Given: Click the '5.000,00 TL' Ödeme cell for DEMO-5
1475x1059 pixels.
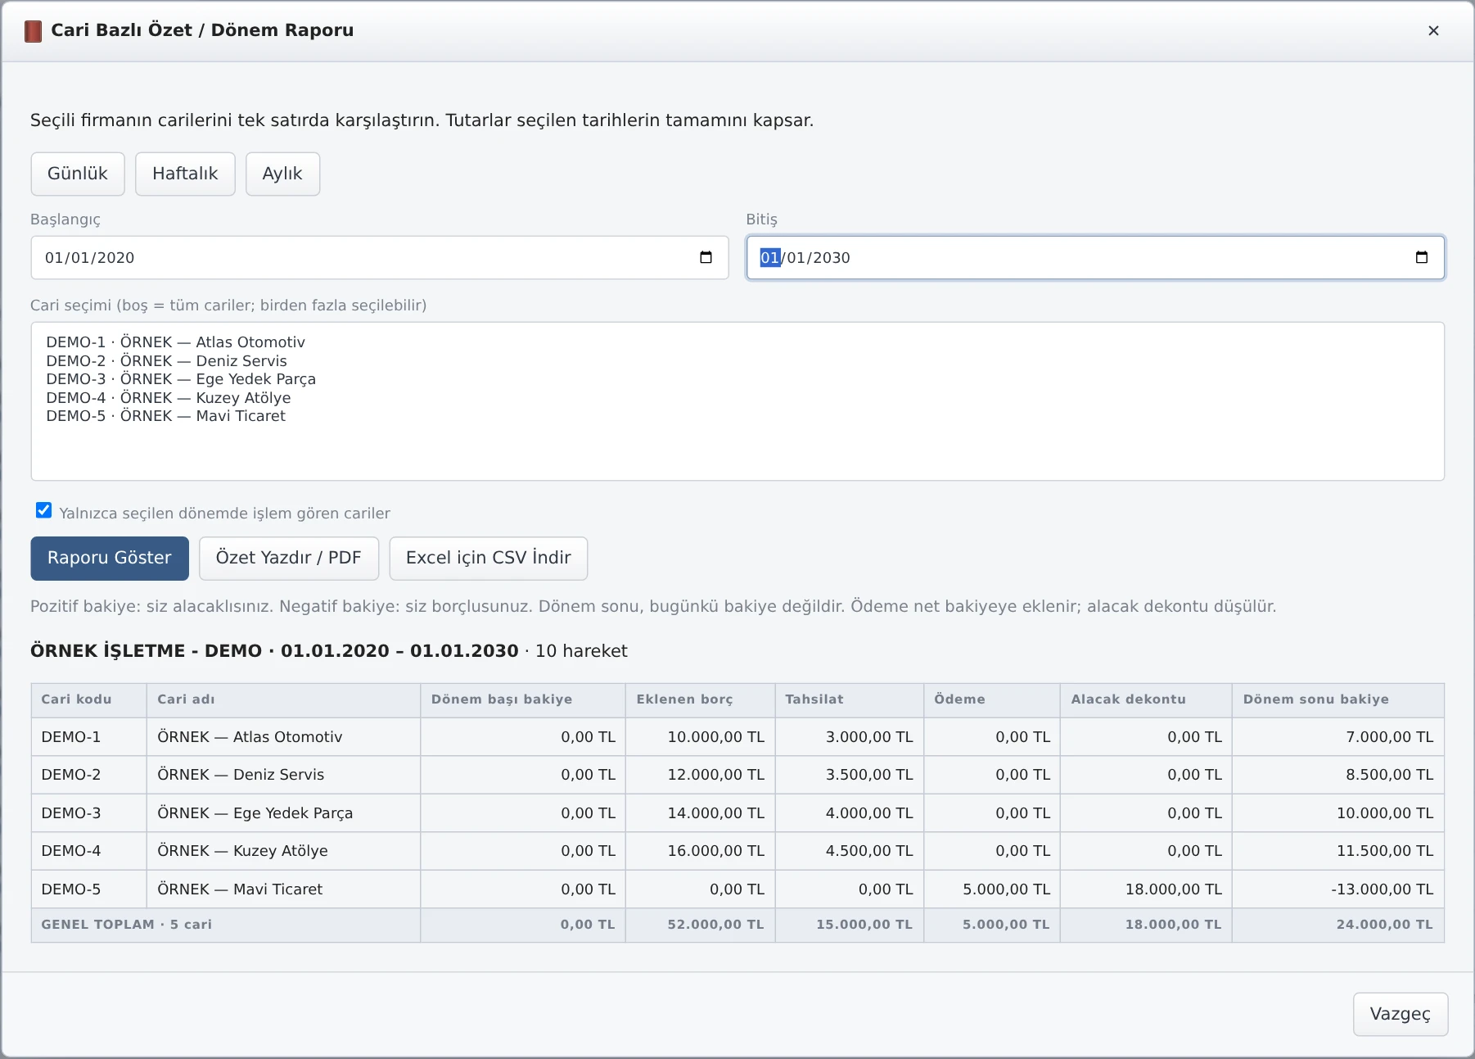Looking at the screenshot, I should click(992, 889).
